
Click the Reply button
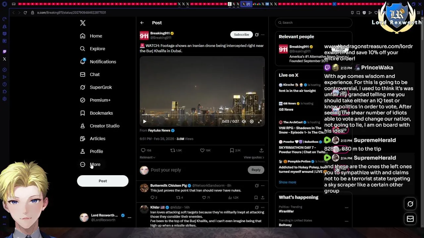point(256,170)
